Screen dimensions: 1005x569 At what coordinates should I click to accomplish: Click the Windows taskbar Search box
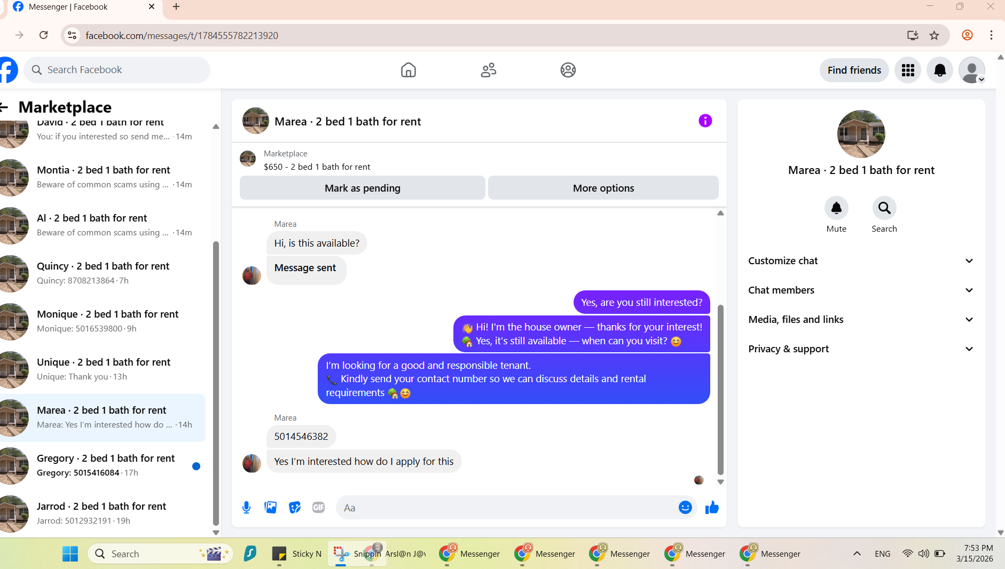point(160,554)
